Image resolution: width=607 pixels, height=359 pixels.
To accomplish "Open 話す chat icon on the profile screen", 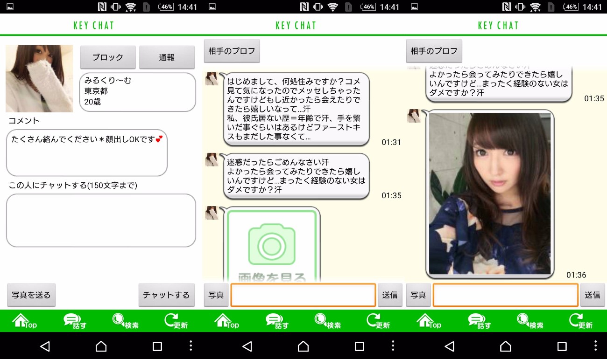I will [75, 321].
